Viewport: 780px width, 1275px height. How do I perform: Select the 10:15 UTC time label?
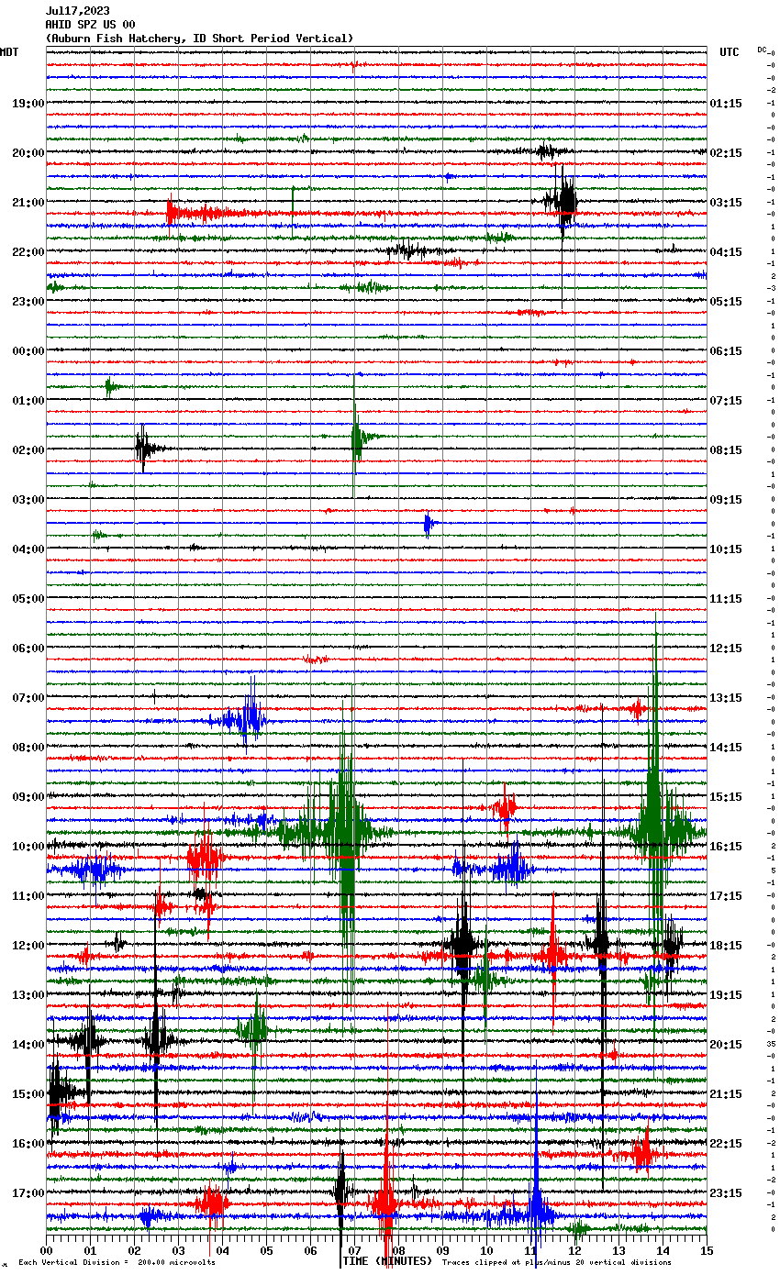(726, 549)
